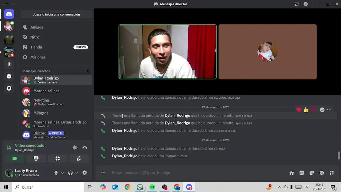Click Dylan_Rodrigo name in 23:52 call message
The height and width of the screenshot is (192, 341).
(125, 156)
